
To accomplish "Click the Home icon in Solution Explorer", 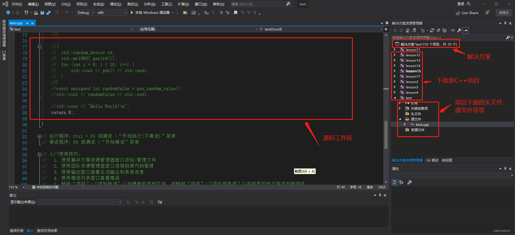I will 408,30.
